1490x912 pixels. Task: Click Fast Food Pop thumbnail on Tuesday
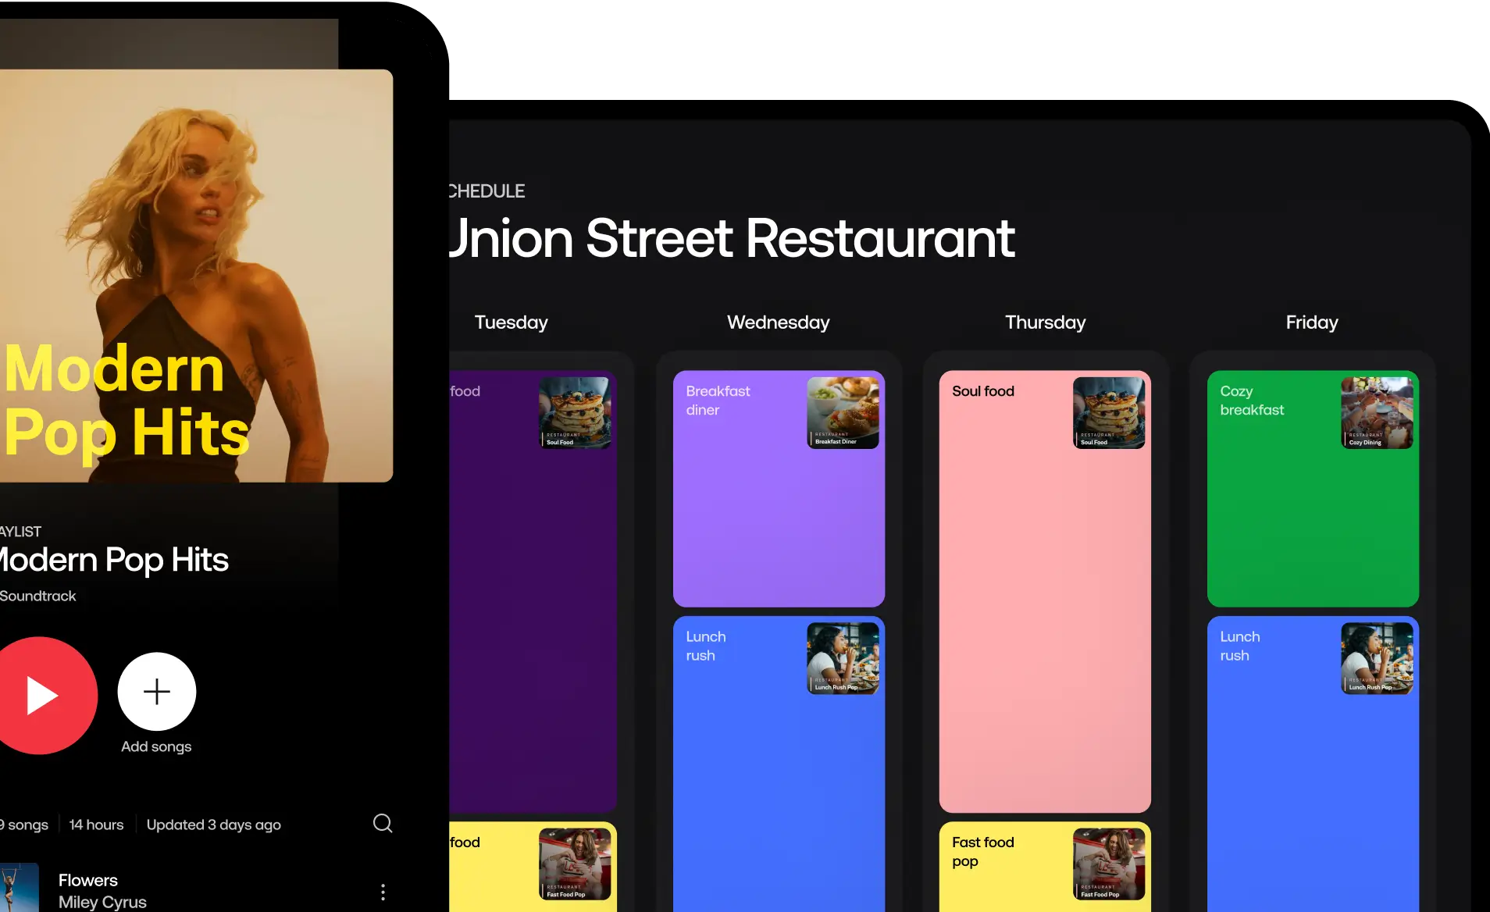tap(575, 864)
